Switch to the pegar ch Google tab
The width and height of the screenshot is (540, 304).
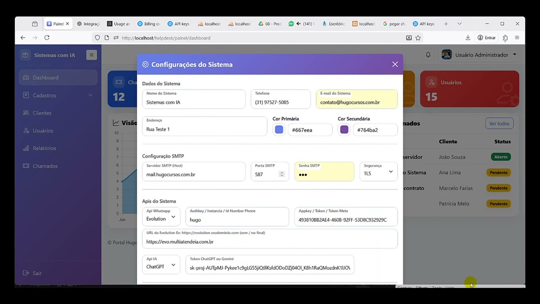394,24
